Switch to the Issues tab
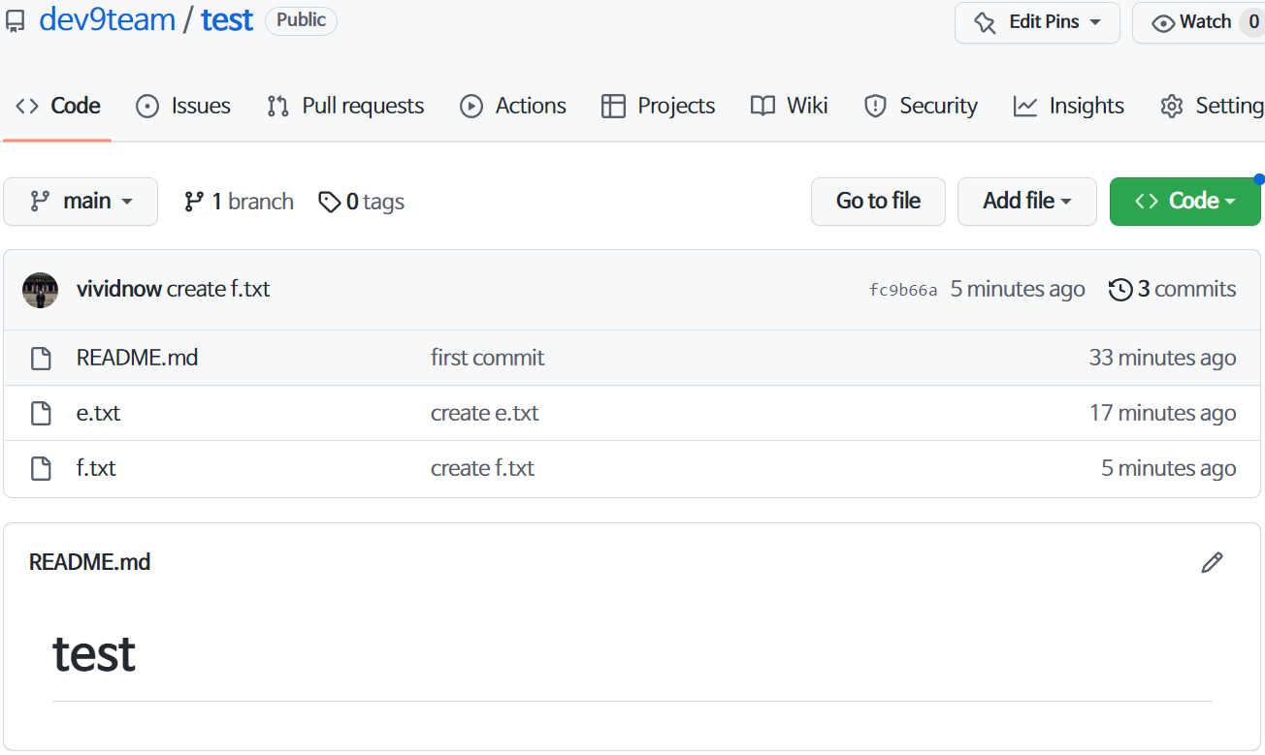This screenshot has width=1265, height=755. 183,106
